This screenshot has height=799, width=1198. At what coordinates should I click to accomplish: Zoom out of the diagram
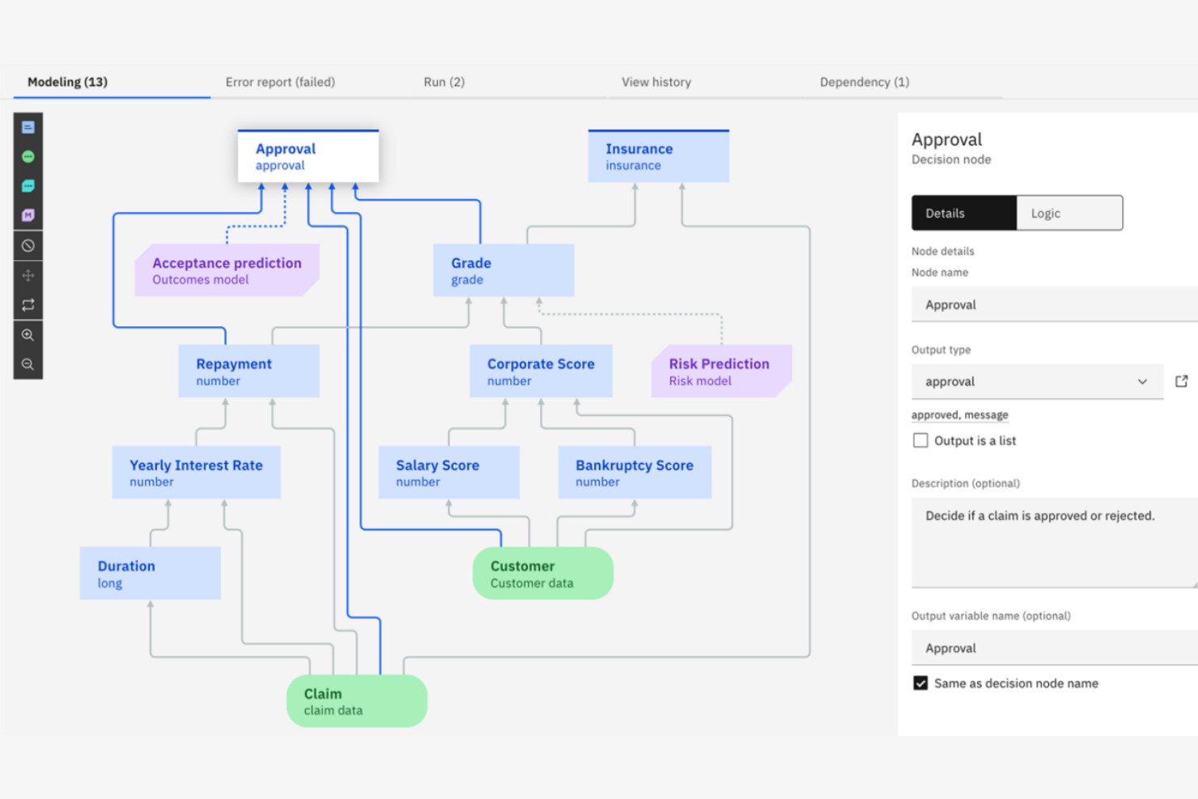click(x=28, y=364)
